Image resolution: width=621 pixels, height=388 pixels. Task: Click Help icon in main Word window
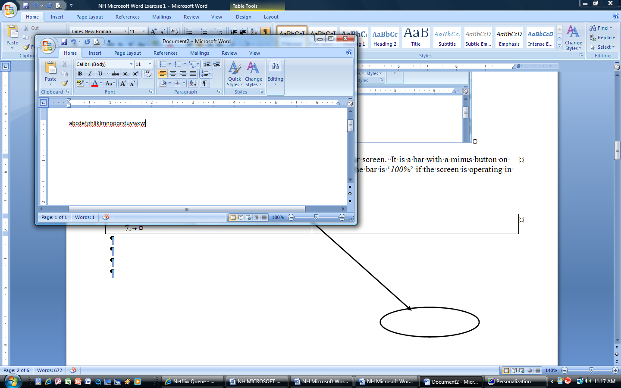616,16
